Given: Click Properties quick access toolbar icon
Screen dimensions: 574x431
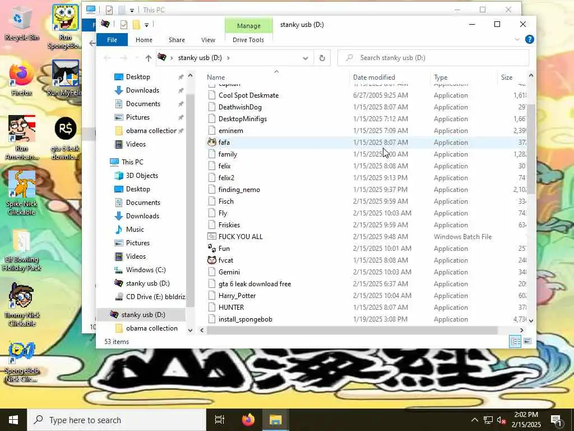Looking at the screenshot, I should tap(124, 25).
